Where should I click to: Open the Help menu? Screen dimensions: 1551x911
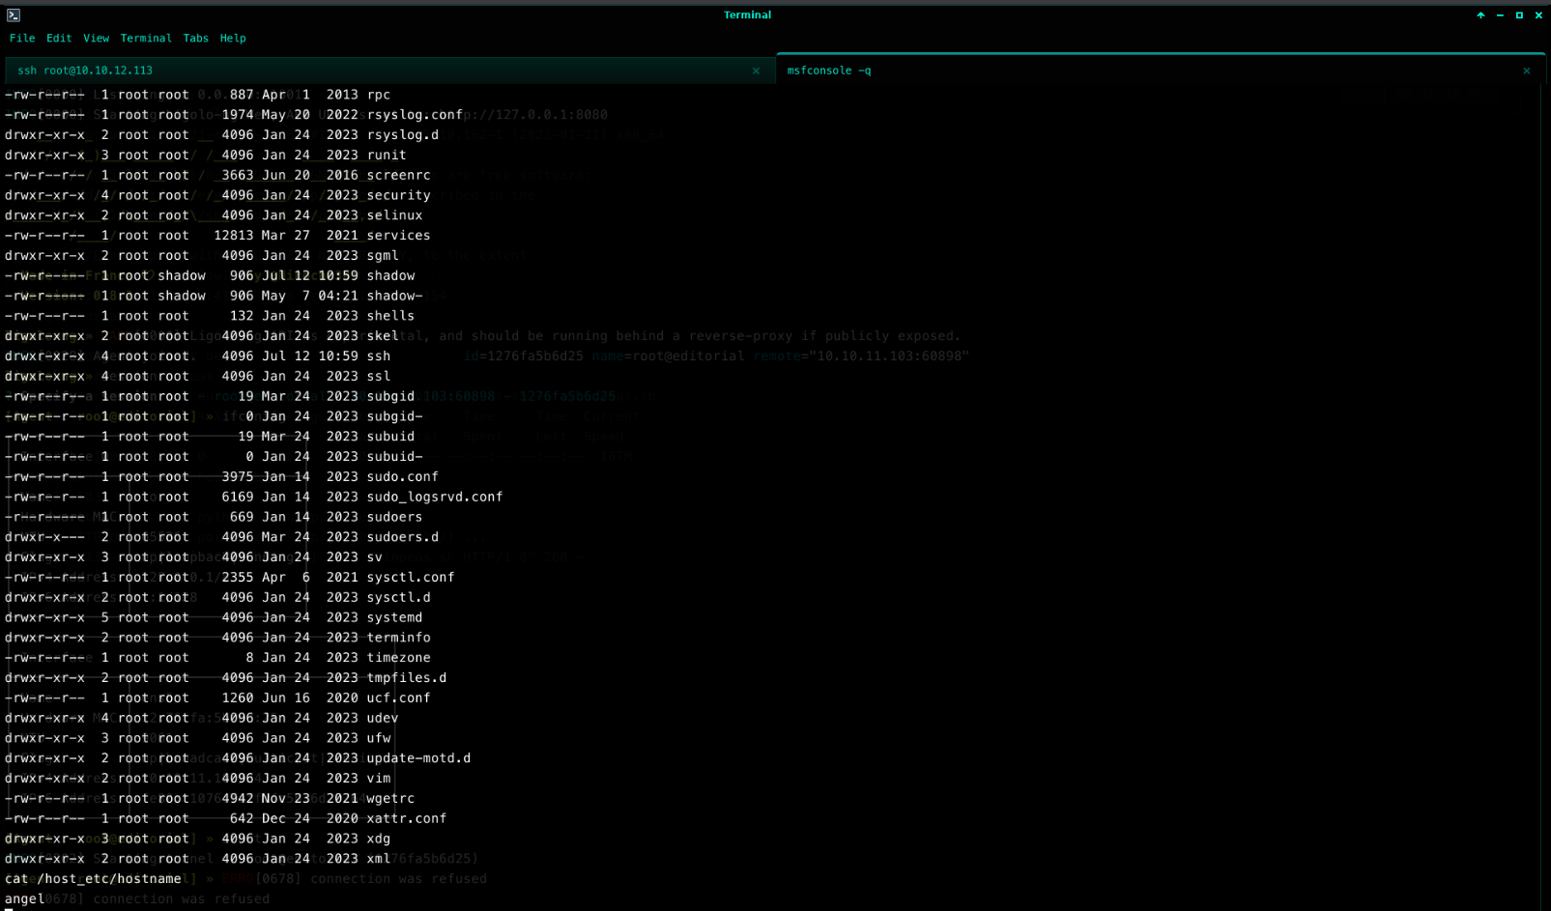[x=233, y=39]
